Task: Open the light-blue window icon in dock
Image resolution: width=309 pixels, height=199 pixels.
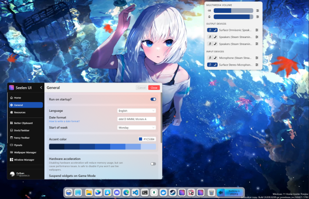Action: [78, 193]
